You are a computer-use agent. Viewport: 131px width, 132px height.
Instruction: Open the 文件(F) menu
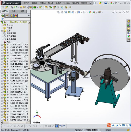click(x=26, y=3)
